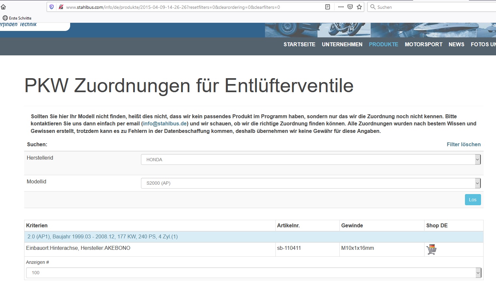Save page to Pocket icon
496x284 pixels.
[x=350, y=7]
